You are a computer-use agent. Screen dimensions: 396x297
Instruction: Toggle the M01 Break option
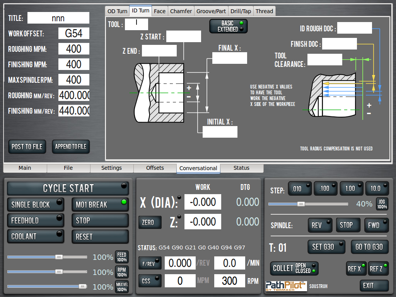[x=100, y=205]
